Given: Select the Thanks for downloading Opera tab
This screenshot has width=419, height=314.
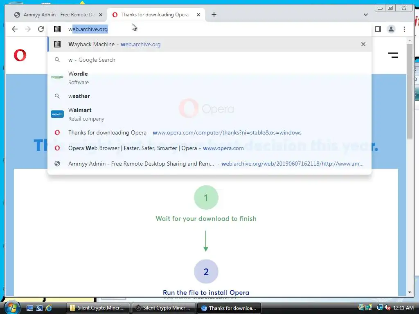Looking at the screenshot, I should (x=156, y=15).
